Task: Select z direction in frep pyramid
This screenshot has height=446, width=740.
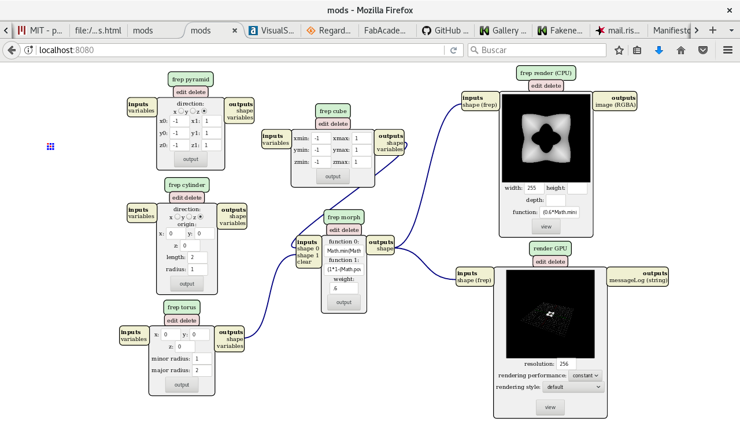Action: click(204, 111)
